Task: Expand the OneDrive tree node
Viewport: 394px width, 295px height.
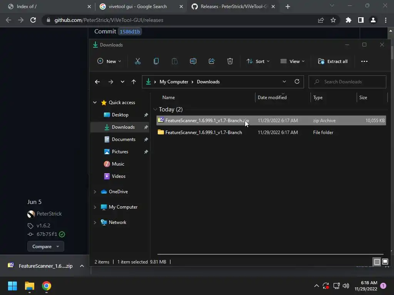Action: tap(95, 192)
